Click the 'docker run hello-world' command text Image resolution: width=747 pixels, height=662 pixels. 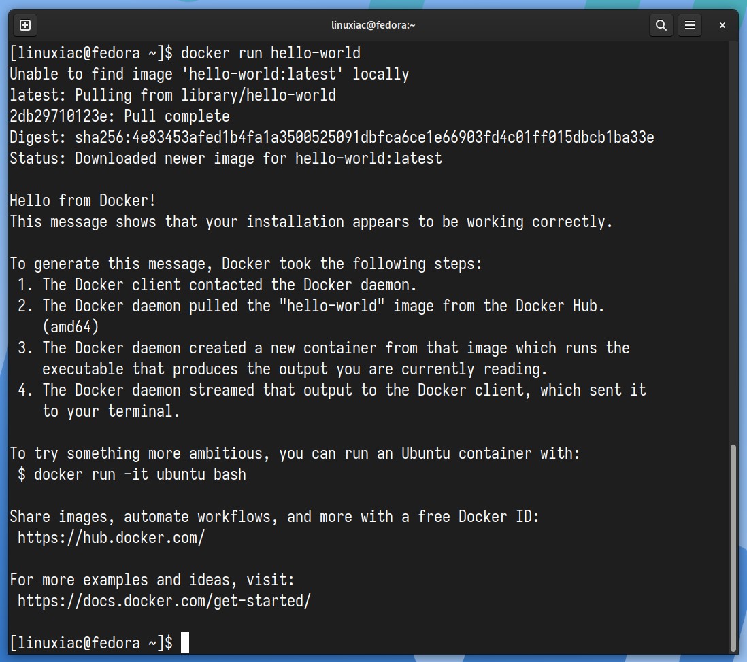271,53
